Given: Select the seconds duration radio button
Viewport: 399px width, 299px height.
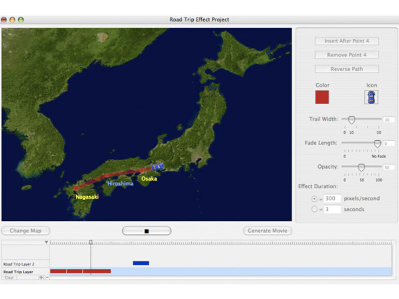Looking at the screenshot, I should [315, 210].
